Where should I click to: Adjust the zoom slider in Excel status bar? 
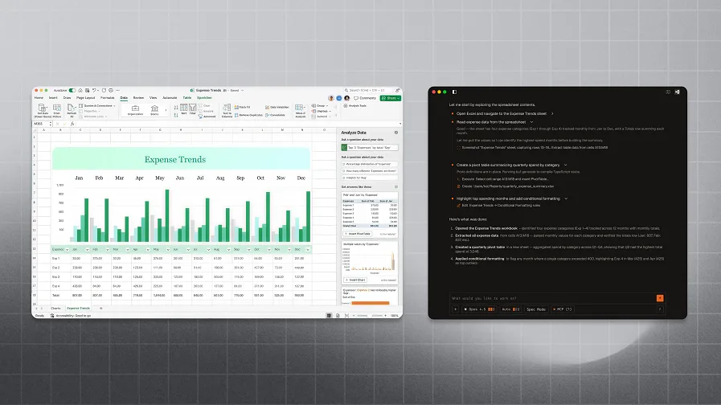371,316
